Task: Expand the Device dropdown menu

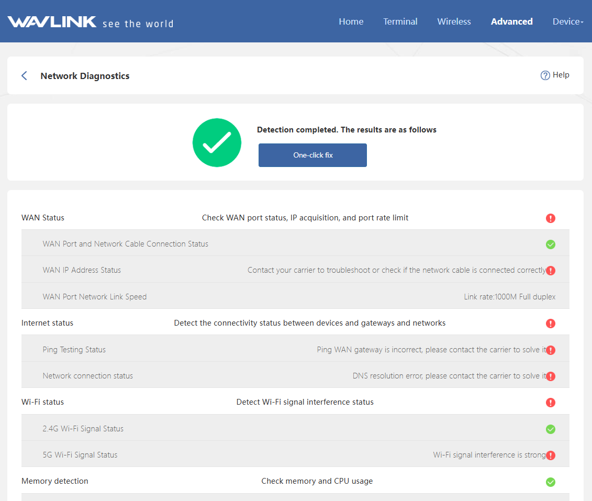Action: [x=567, y=21]
